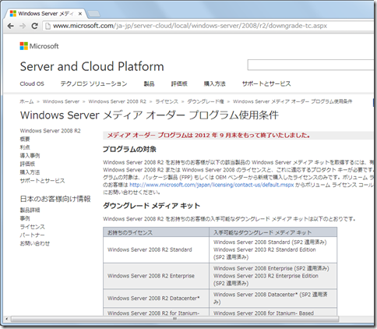Open 購入方法 in the sidebar

30,172
